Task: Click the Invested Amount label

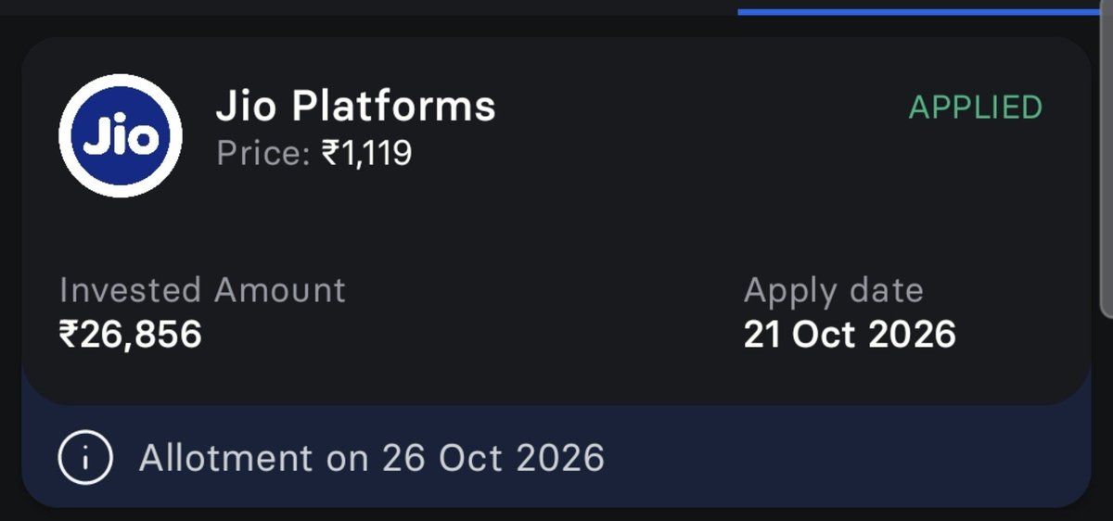Action: tap(202, 290)
